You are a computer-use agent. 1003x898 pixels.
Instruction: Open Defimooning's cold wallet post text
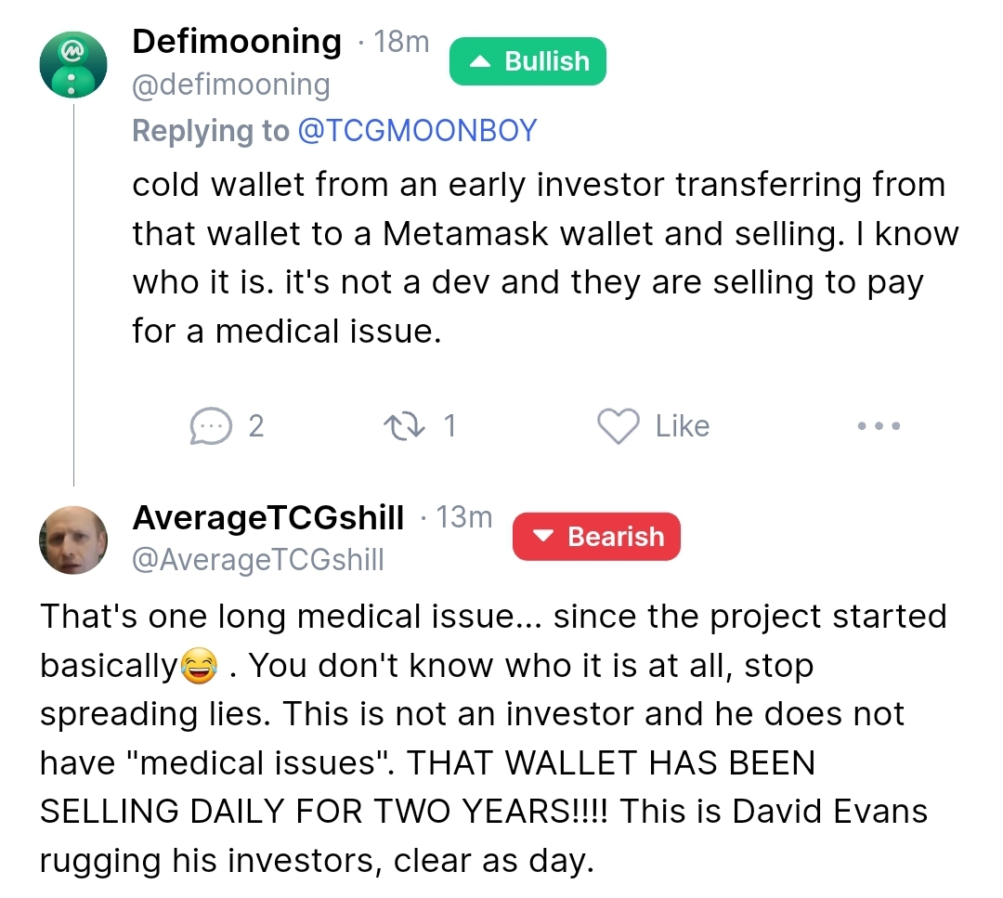546,258
